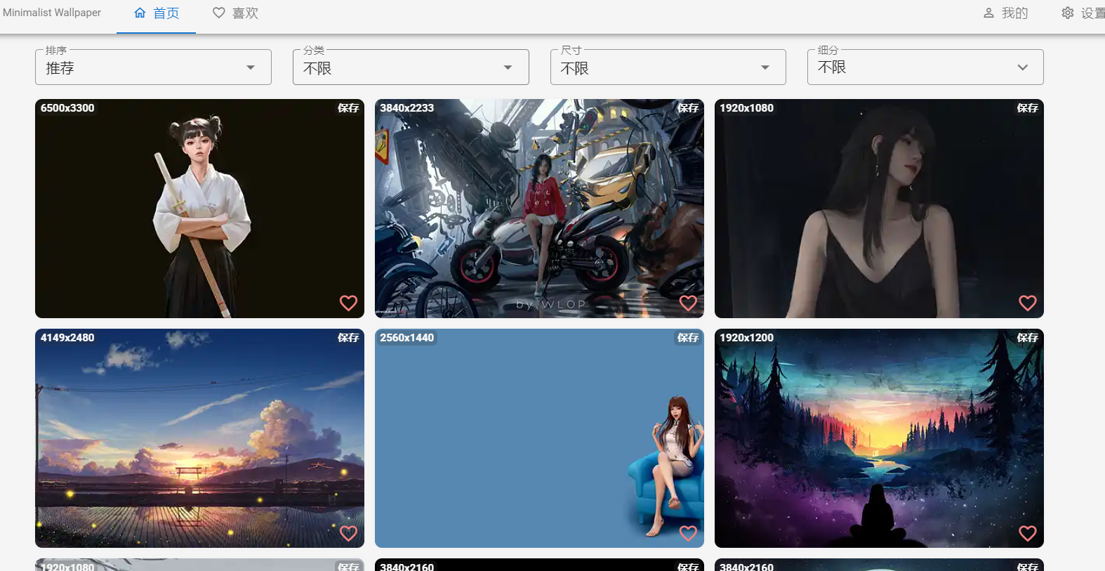Viewport: 1105px width, 571px height.
Task: Like the 3840x2233 motorcycle wallpaper
Action: coord(688,303)
